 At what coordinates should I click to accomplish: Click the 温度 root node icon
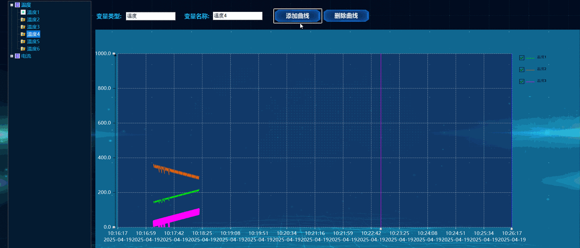(x=17, y=5)
